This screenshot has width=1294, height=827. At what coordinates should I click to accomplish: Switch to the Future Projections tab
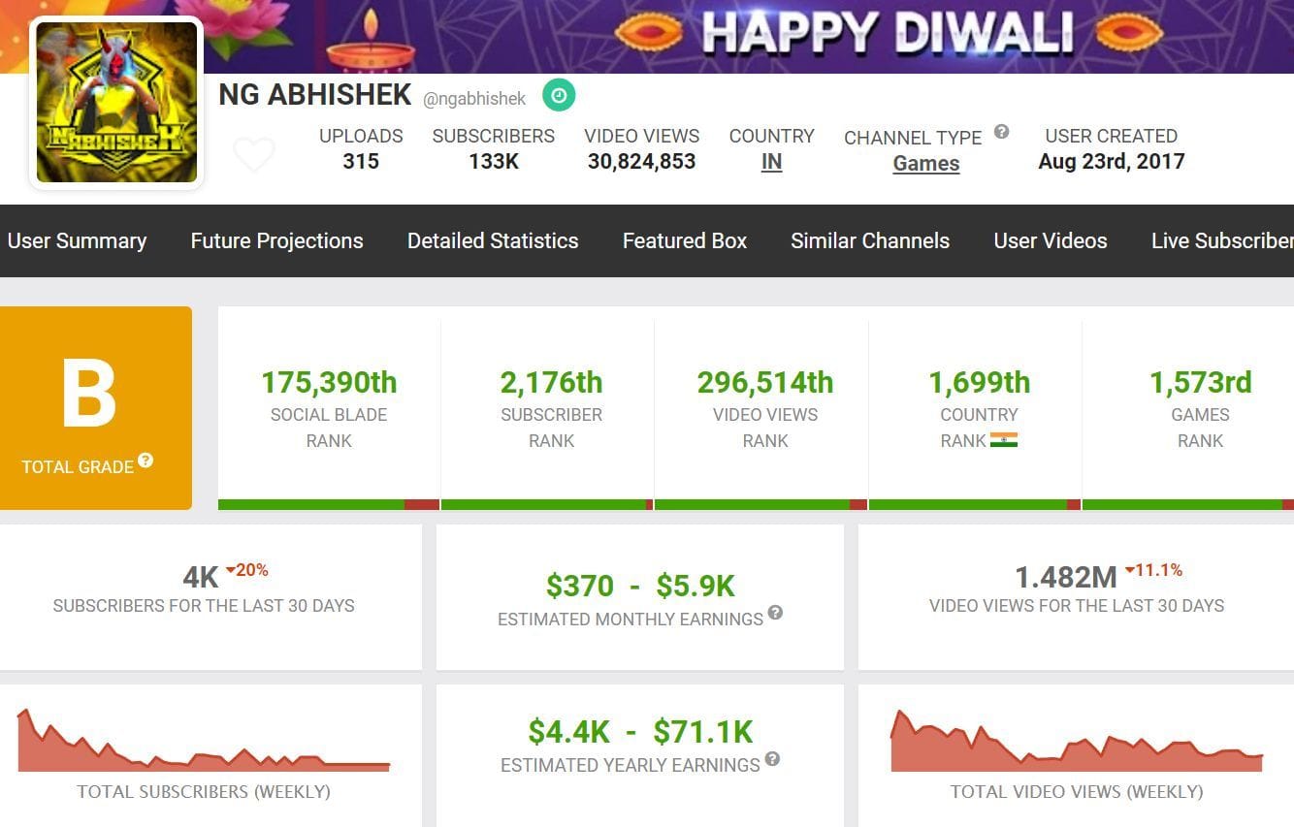coord(276,240)
